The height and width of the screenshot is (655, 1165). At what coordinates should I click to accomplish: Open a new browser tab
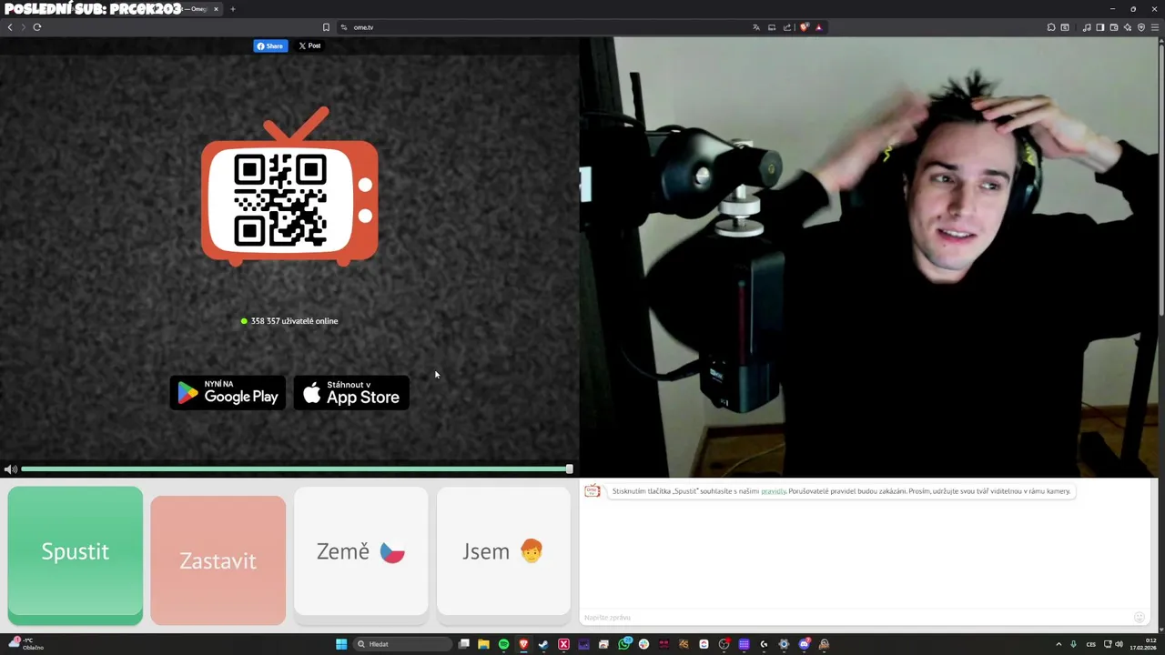(232, 9)
